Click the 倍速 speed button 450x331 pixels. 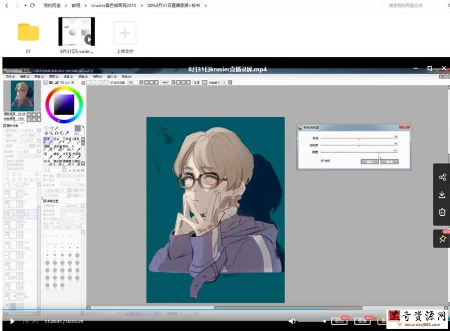(x=362, y=321)
